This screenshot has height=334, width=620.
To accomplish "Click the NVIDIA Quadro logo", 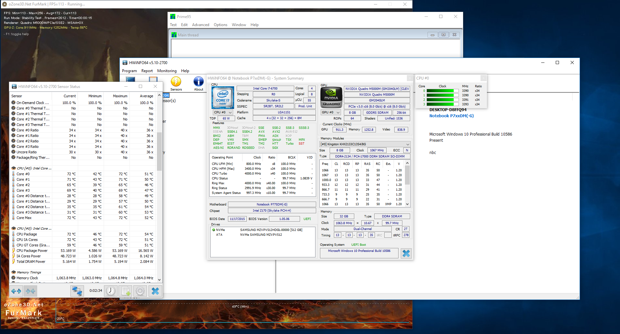I will (331, 98).
